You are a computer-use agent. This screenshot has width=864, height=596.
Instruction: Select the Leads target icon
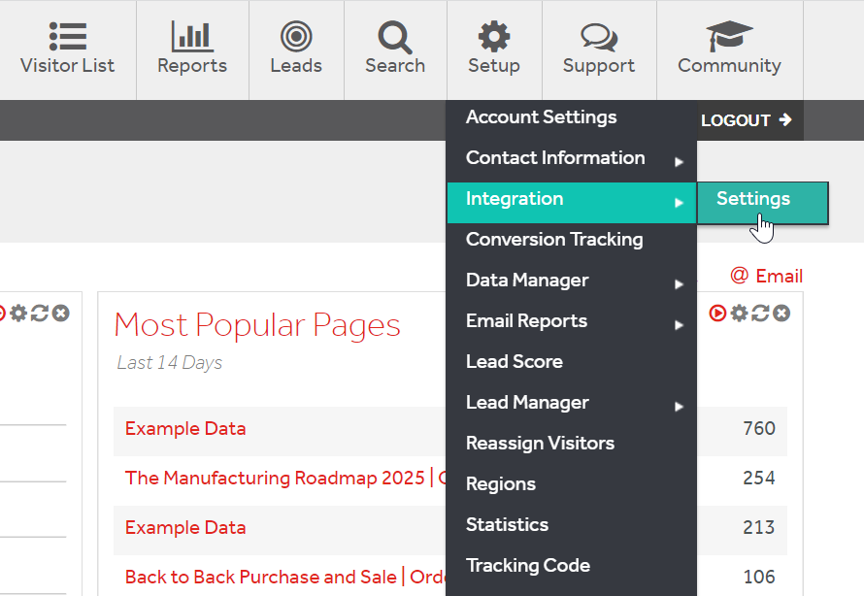[x=296, y=37]
